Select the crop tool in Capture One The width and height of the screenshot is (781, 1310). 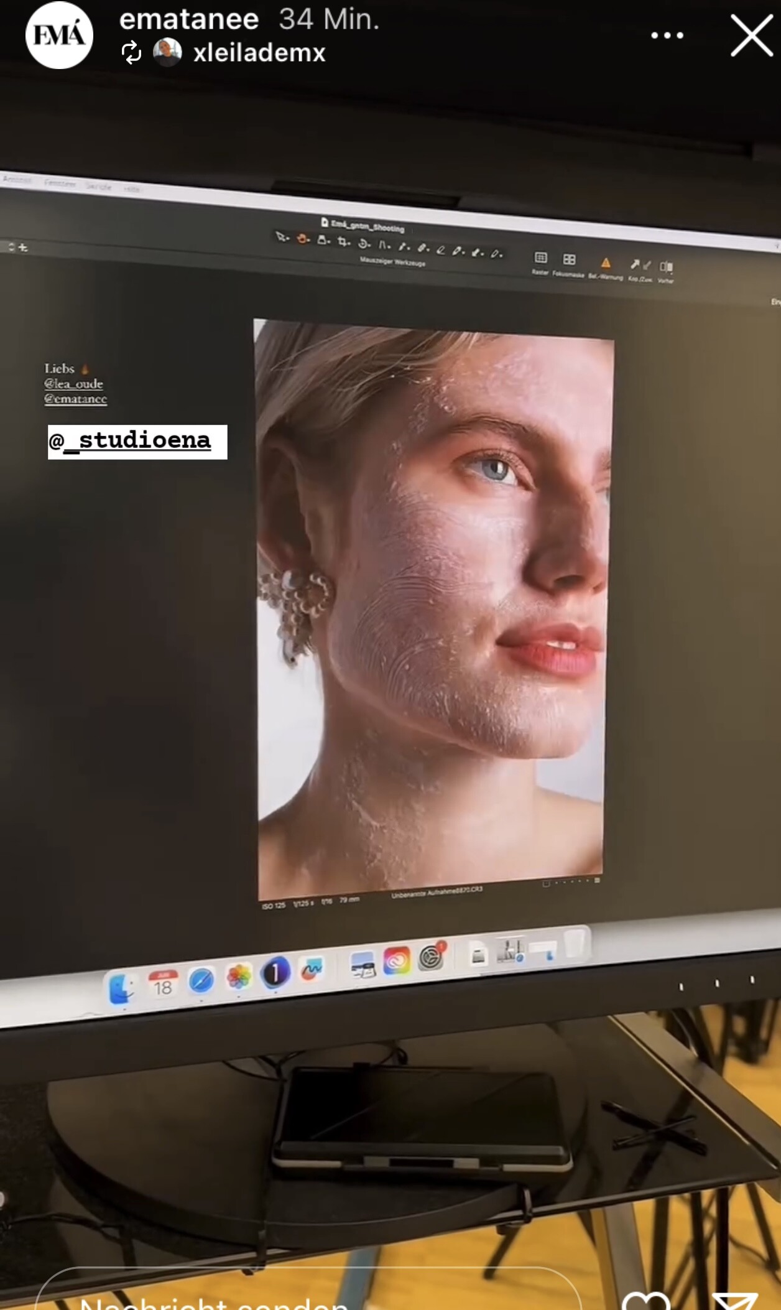point(343,242)
